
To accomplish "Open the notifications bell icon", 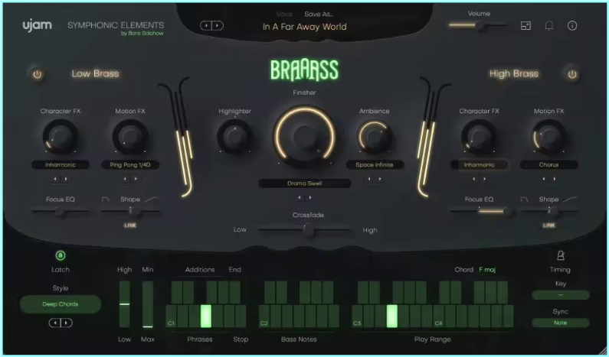I will (x=548, y=25).
